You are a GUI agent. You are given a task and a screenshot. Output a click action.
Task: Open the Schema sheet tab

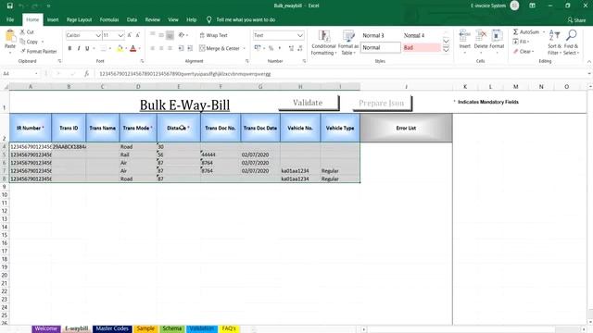pos(172,329)
